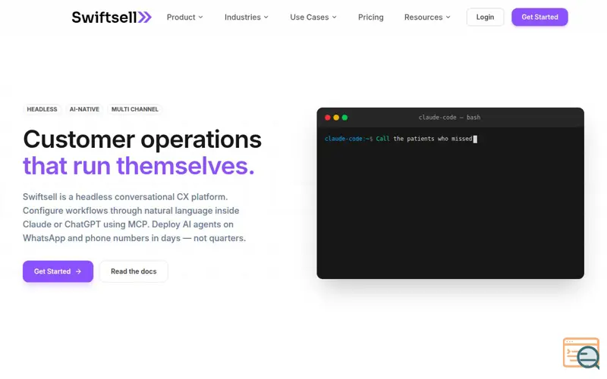Click the terminal title claude-code — bash
Image resolution: width=607 pixels, height=379 pixels.
(449, 117)
